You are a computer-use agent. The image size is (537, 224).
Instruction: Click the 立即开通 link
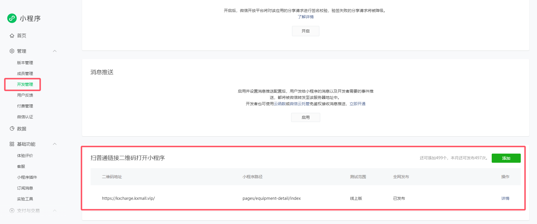click(x=357, y=104)
